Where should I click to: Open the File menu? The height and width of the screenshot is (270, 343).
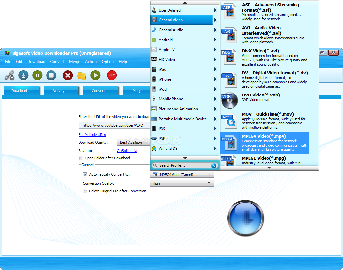8,62
